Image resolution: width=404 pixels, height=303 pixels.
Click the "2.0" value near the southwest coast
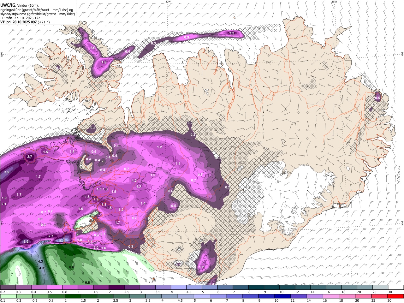click(x=96, y=248)
